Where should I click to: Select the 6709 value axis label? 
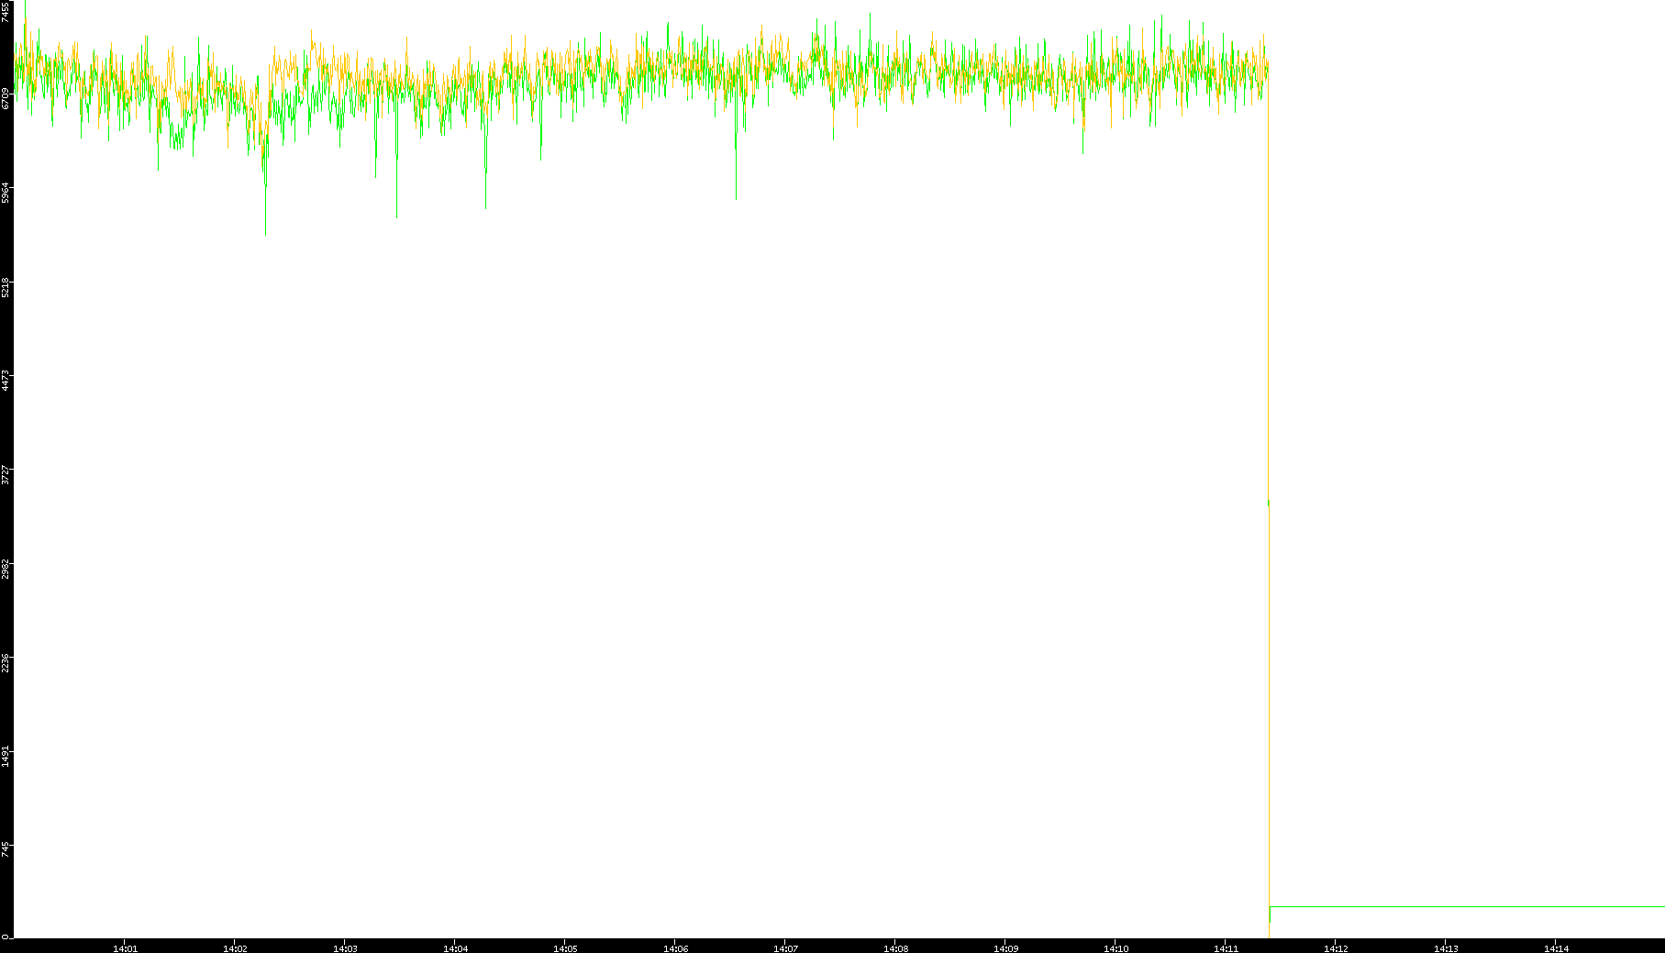tap(6, 98)
